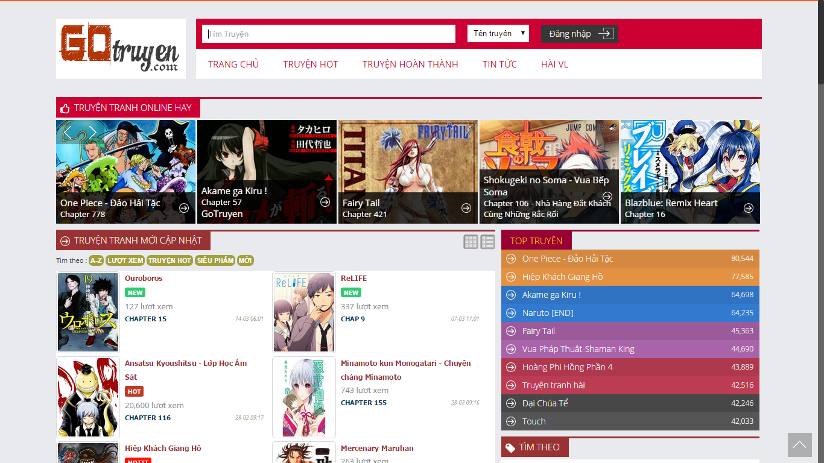Open Ansatsu Kyoushitsu cover thumbnail
The height and width of the screenshot is (463, 824).
pyautogui.click(x=88, y=397)
